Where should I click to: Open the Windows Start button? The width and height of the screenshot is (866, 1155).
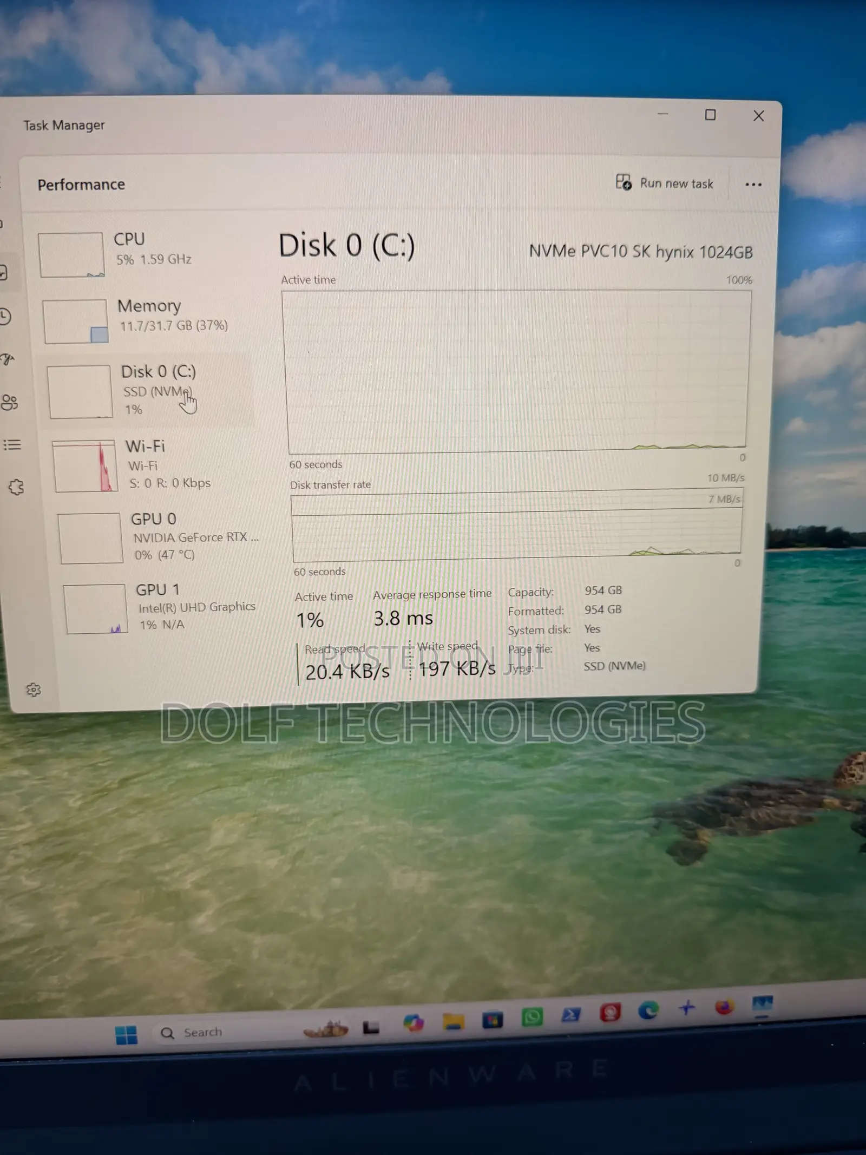127,1035
